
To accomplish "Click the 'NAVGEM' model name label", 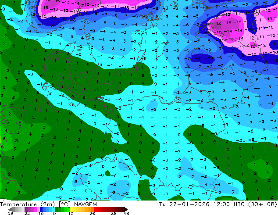I will (85, 204).
